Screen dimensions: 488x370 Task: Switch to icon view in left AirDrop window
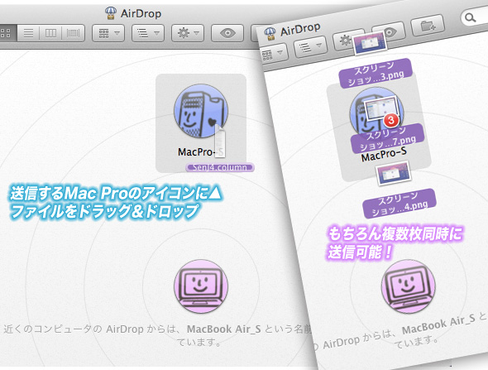pos(7,33)
